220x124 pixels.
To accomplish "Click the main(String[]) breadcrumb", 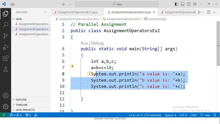I will (157, 19).
